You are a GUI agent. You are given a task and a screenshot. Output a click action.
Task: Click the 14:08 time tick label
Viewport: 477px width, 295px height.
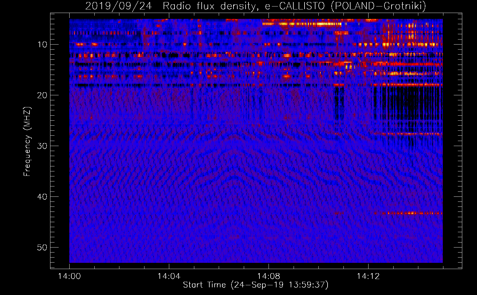[x=269, y=276]
